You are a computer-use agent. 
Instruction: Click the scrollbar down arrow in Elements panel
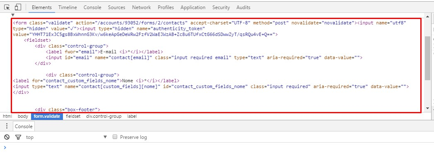click(428, 108)
